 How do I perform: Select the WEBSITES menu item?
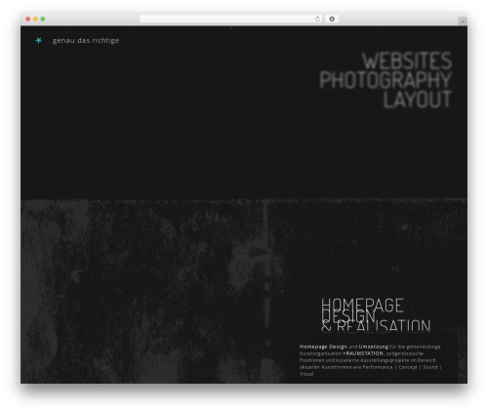407,61
